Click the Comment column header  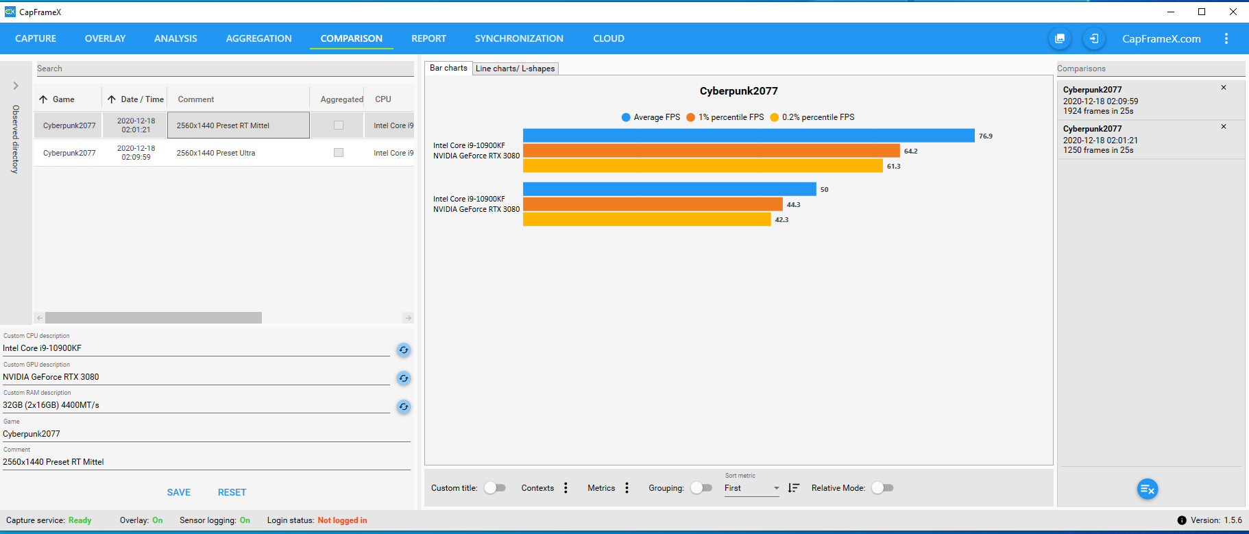pos(196,99)
